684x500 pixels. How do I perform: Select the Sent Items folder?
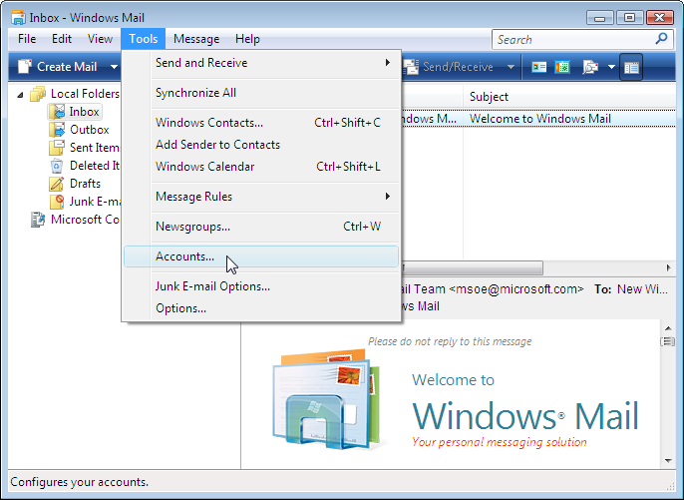[x=93, y=148]
